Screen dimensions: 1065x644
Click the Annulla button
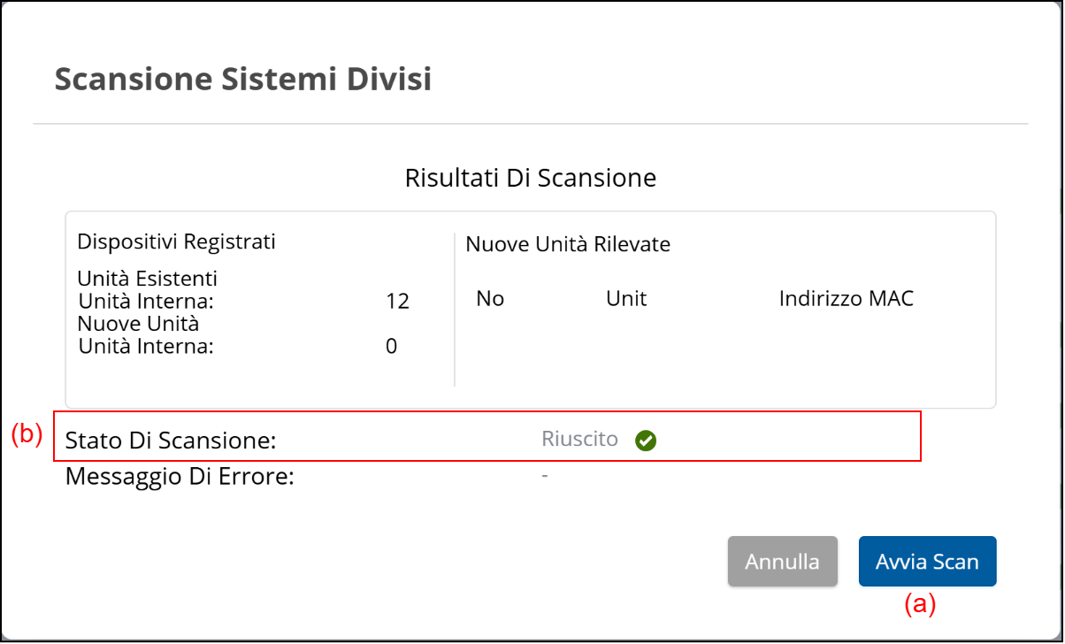[x=782, y=561]
